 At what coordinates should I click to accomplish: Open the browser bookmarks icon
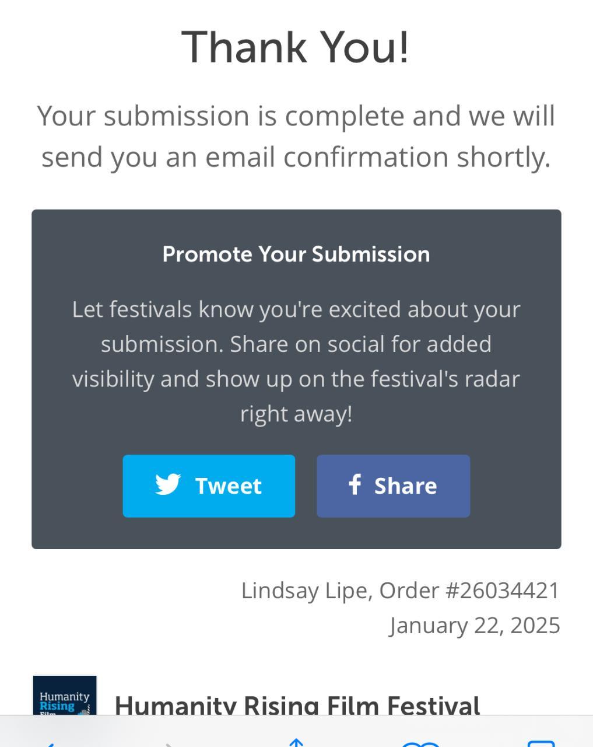(x=421, y=743)
